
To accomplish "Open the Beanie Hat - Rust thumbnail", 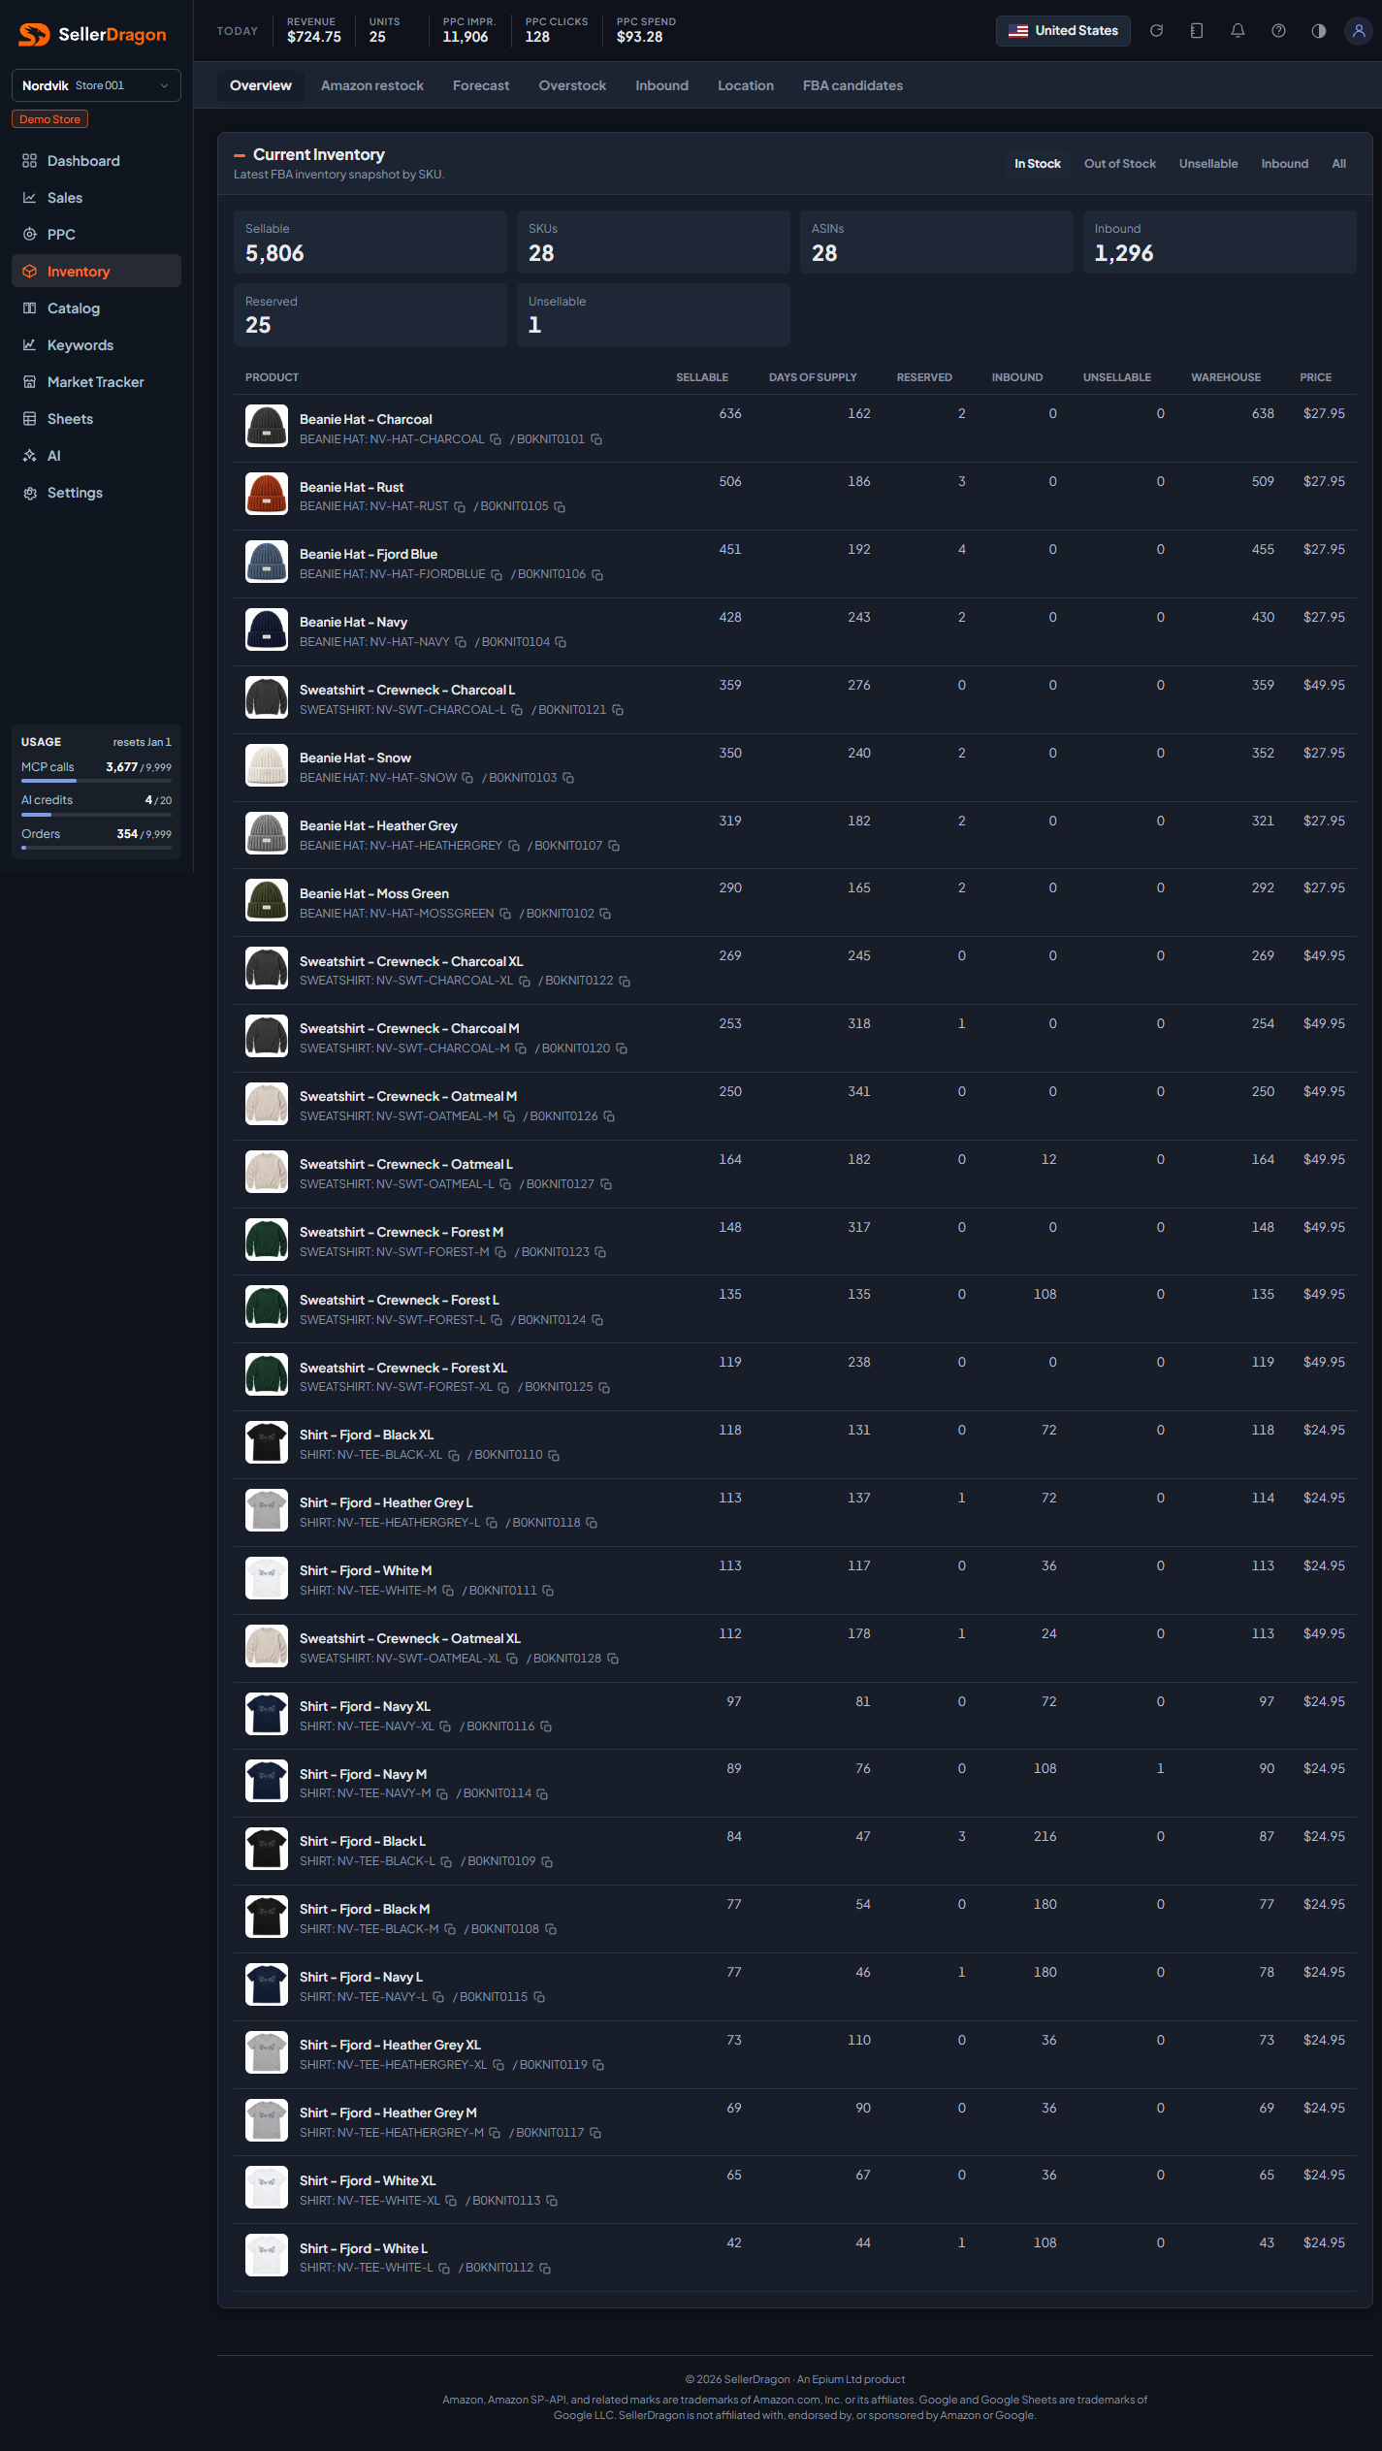I will coord(267,494).
